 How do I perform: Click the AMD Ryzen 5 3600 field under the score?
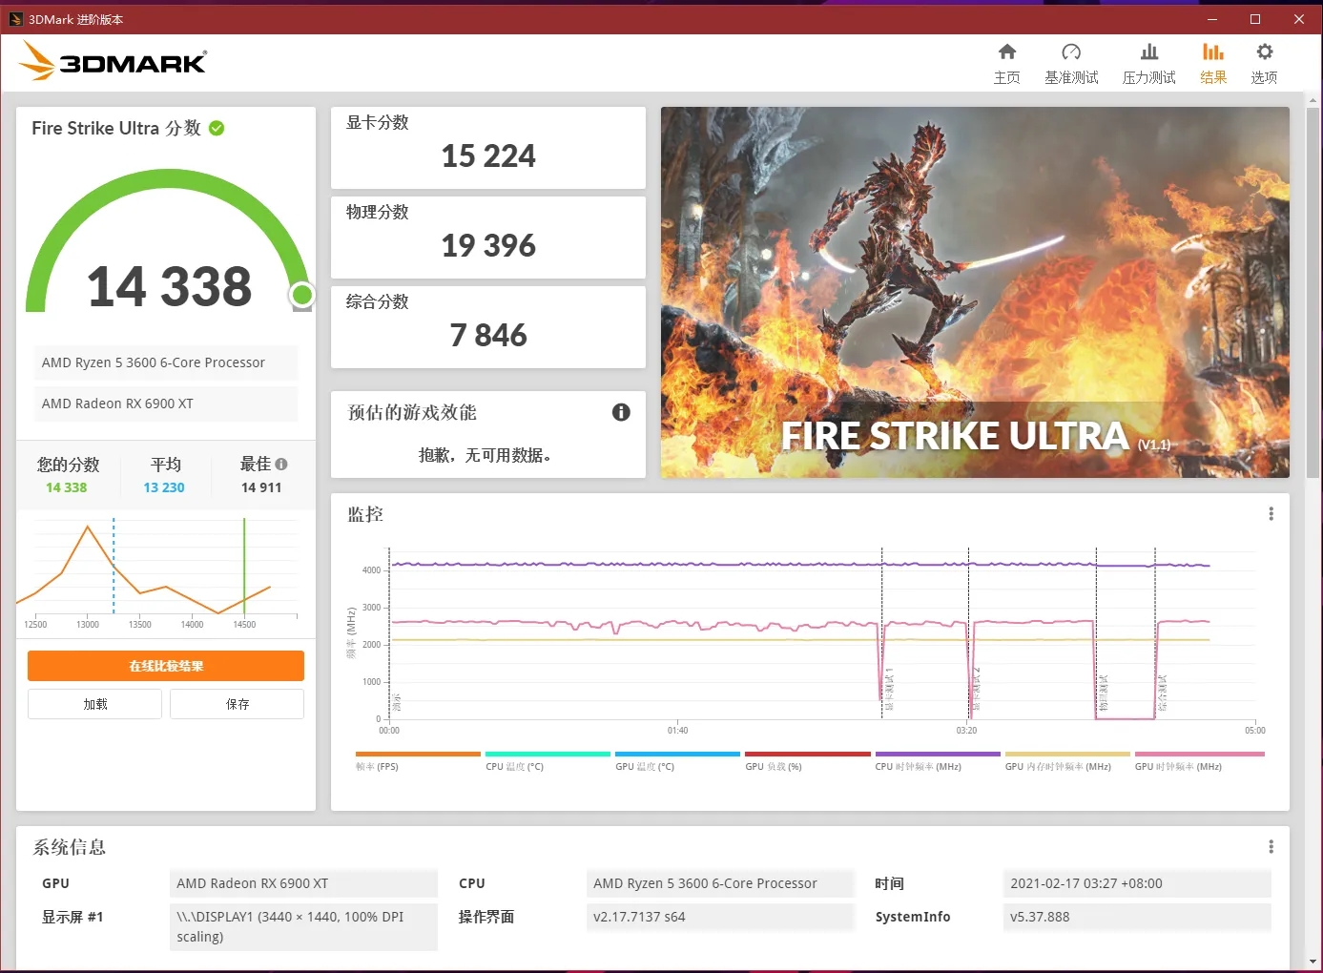(166, 362)
